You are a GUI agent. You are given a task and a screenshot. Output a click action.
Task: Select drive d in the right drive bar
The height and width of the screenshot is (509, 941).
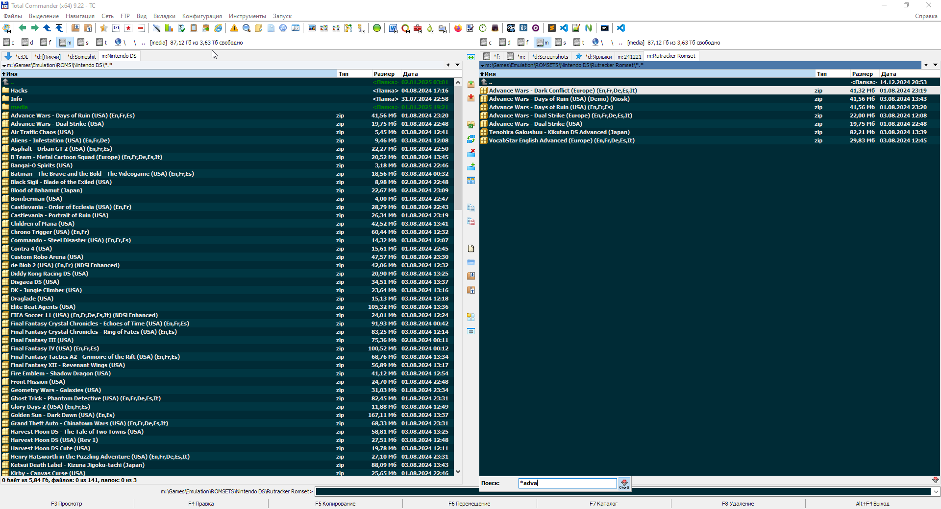[x=505, y=43]
